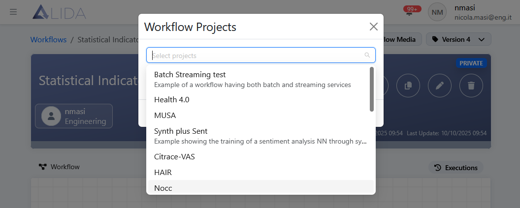Close the Workflow Projects dialog
This screenshot has height=208, width=520.
point(374,27)
